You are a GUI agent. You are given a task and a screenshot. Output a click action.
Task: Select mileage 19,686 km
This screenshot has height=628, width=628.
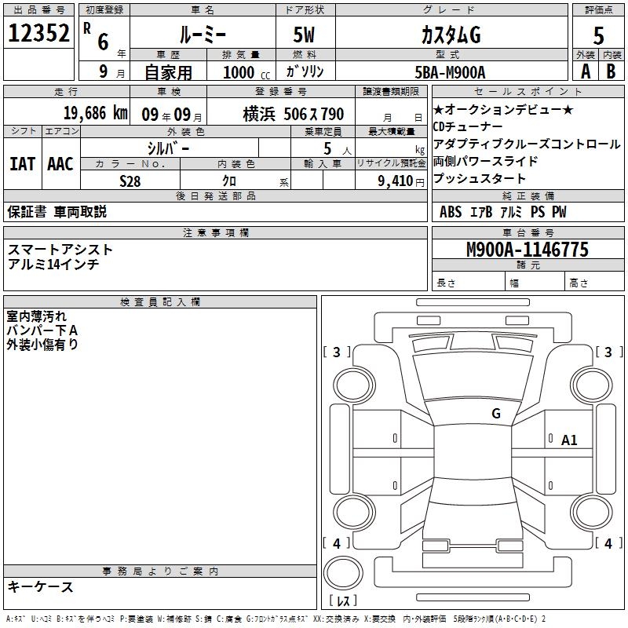(x=96, y=113)
